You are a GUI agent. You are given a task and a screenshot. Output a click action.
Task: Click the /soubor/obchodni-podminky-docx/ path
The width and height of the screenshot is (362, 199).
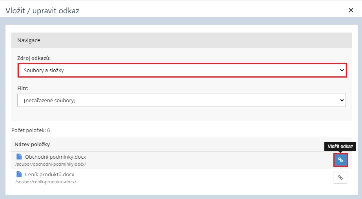pos(50,164)
